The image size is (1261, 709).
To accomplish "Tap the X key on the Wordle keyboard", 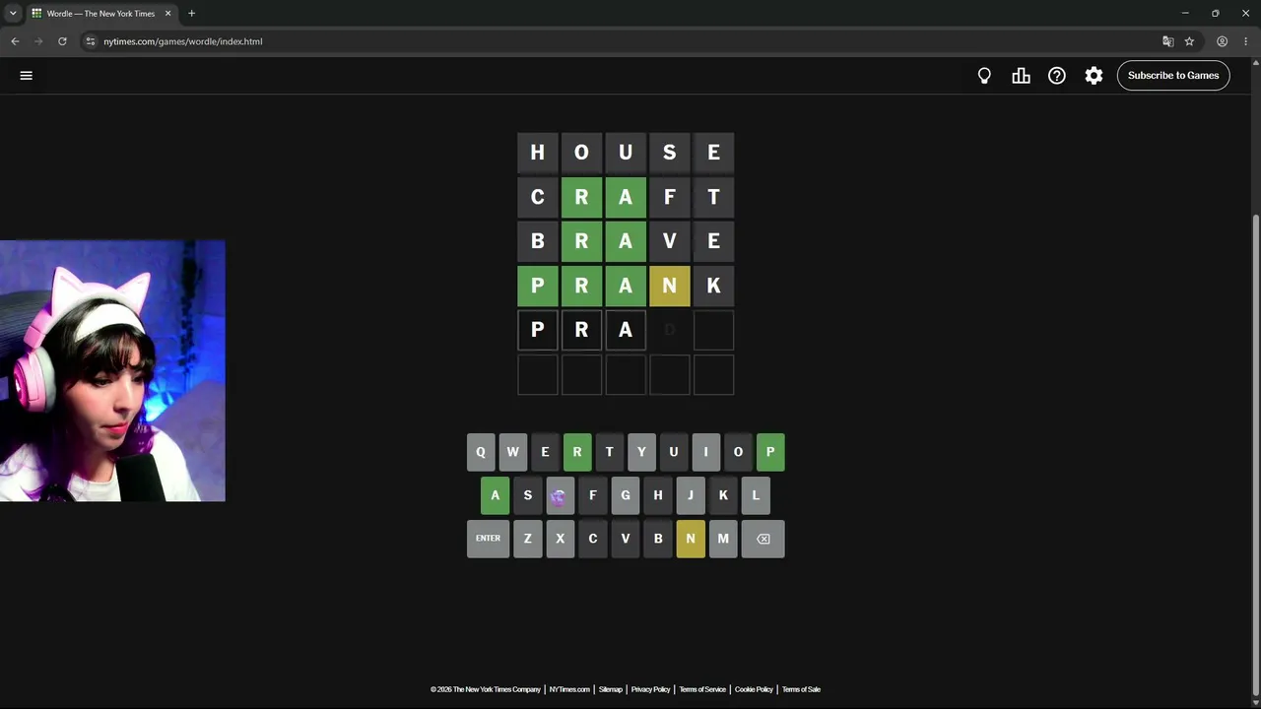I will [560, 539].
